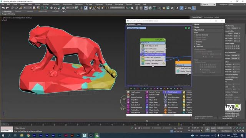The height and width of the screenshot is (138, 246).
Task: Switch to the Freeform ribbon tab
Action: tap(18, 11)
